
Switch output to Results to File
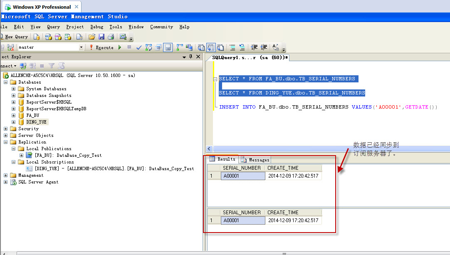(x=220, y=47)
